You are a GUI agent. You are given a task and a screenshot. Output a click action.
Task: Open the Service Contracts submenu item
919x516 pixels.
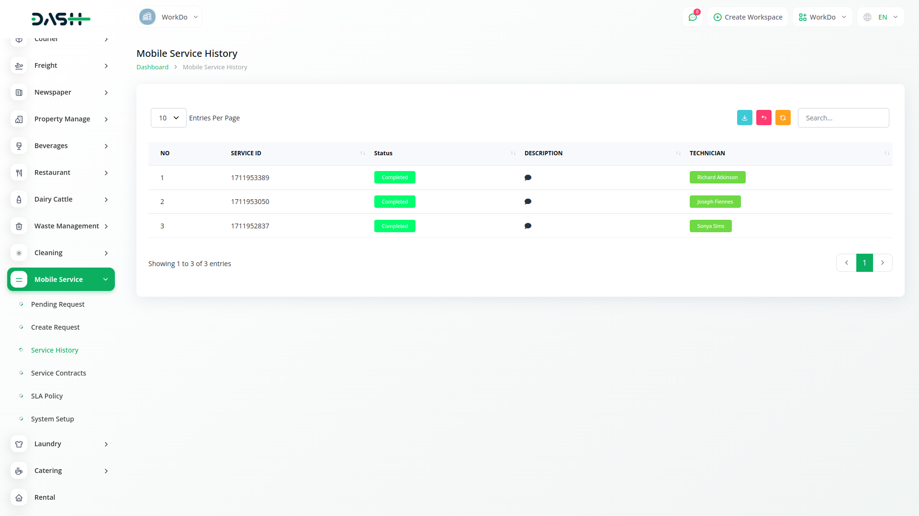[x=58, y=373]
